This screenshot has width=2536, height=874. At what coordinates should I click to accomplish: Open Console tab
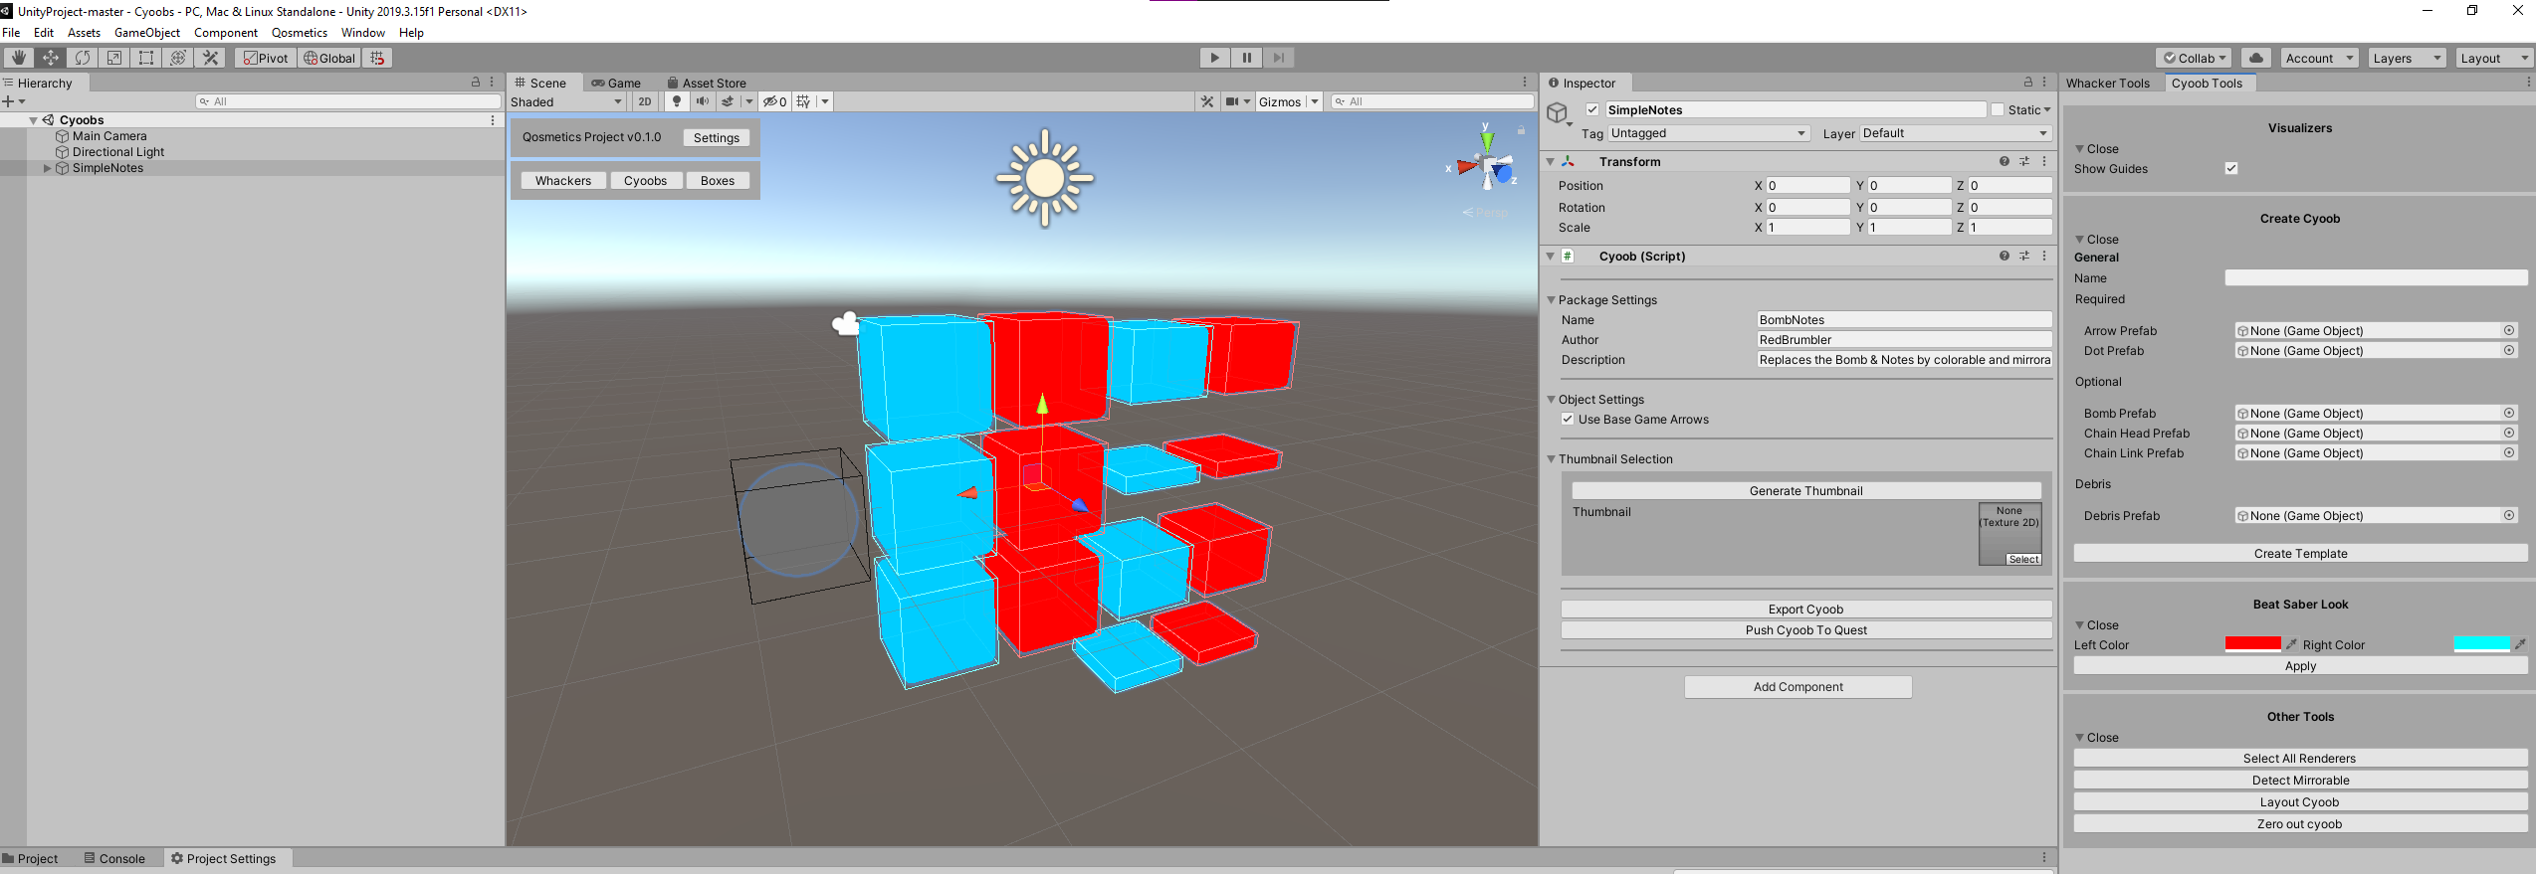[x=114, y=858]
